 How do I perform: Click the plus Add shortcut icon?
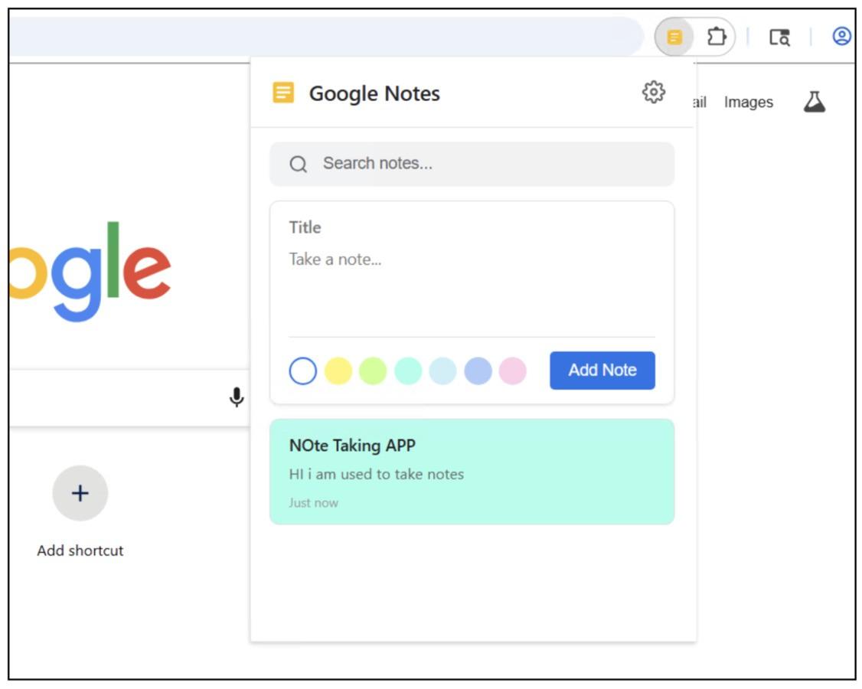[80, 493]
